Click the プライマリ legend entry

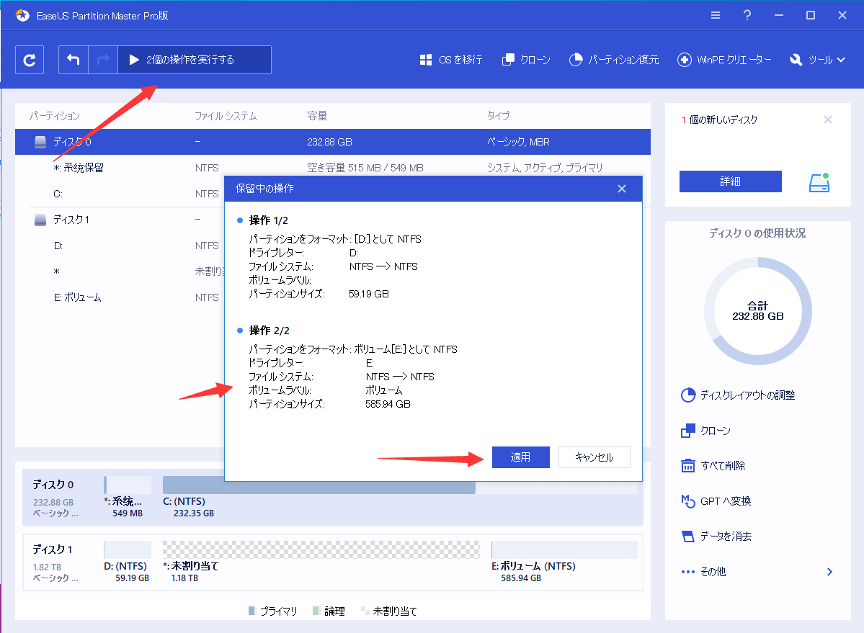273,611
